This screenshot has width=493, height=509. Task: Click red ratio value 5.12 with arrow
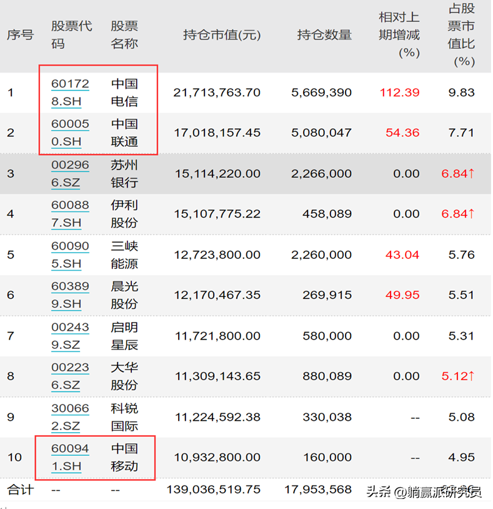tap(458, 376)
